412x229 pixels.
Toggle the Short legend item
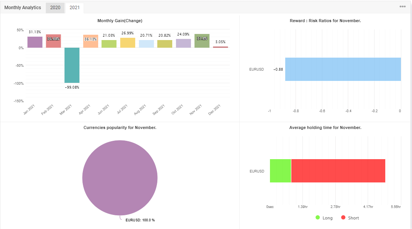(x=350, y=218)
